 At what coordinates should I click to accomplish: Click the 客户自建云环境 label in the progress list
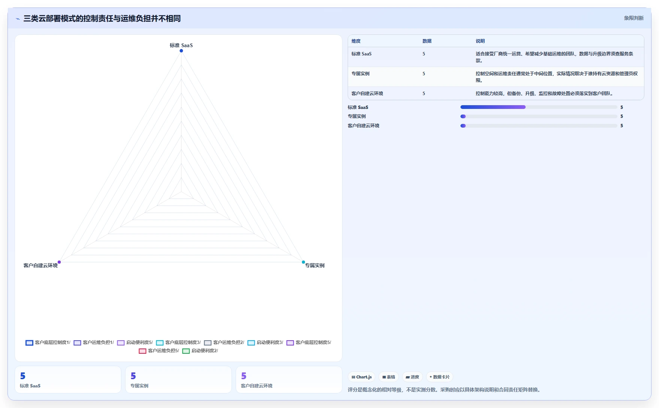(363, 126)
